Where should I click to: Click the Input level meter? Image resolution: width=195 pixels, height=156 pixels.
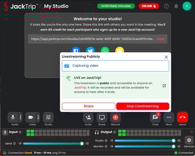(58, 133)
